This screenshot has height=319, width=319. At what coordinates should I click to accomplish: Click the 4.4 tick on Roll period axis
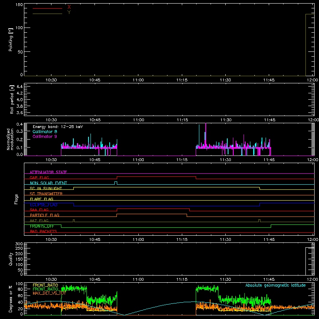tap(20, 87)
